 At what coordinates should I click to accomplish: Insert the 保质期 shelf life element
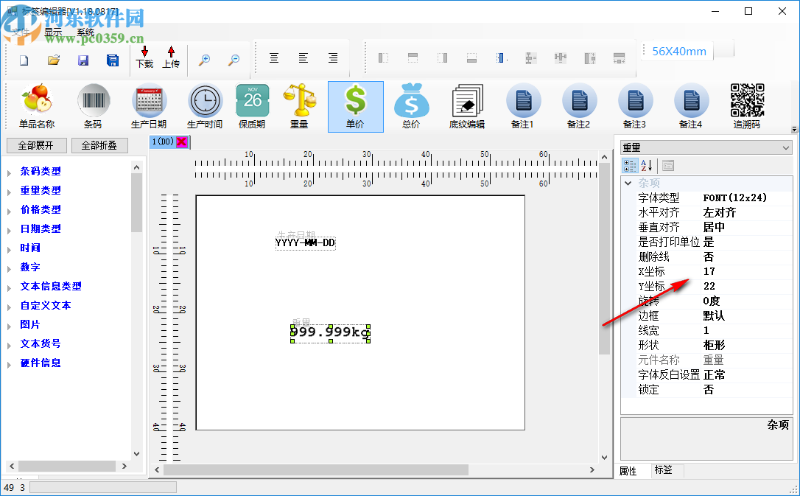click(x=252, y=107)
